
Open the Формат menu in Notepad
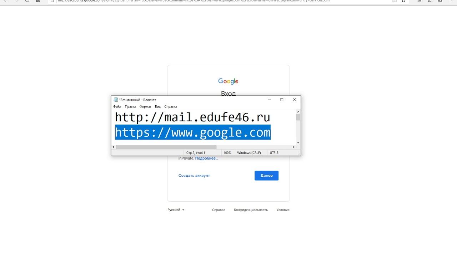click(145, 107)
